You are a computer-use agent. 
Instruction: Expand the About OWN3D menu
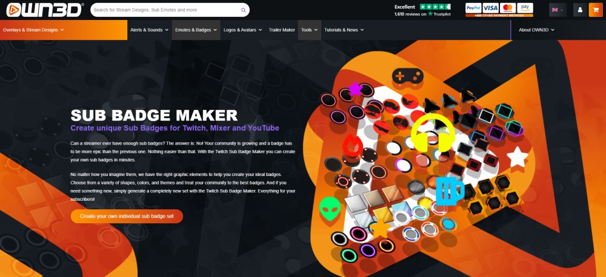pos(536,30)
